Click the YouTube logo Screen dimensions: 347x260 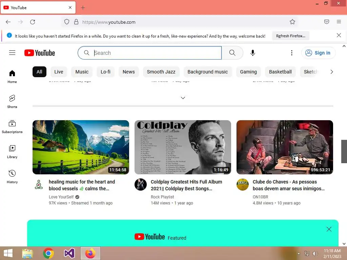pos(40,53)
